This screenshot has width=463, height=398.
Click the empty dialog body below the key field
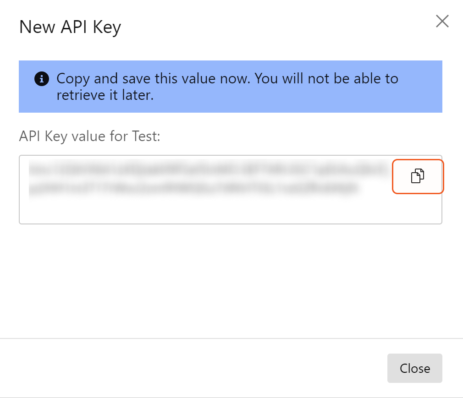coord(229,279)
